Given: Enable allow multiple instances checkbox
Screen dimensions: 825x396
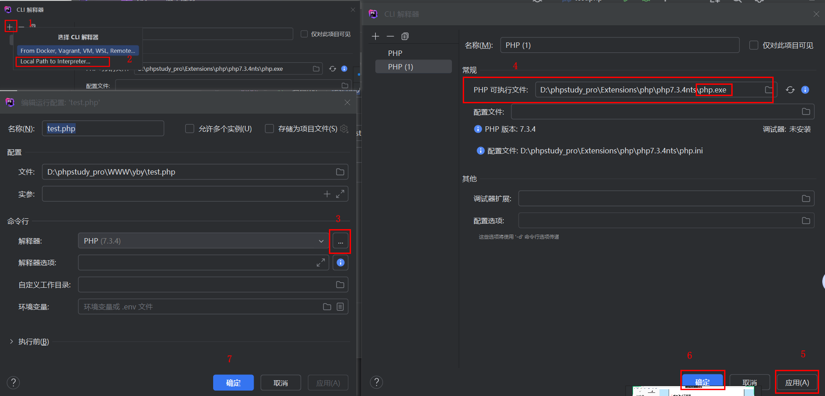Looking at the screenshot, I should (190, 129).
